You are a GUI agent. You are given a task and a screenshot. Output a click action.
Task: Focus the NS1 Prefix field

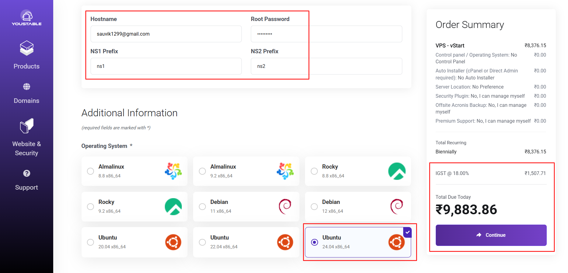click(x=166, y=66)
